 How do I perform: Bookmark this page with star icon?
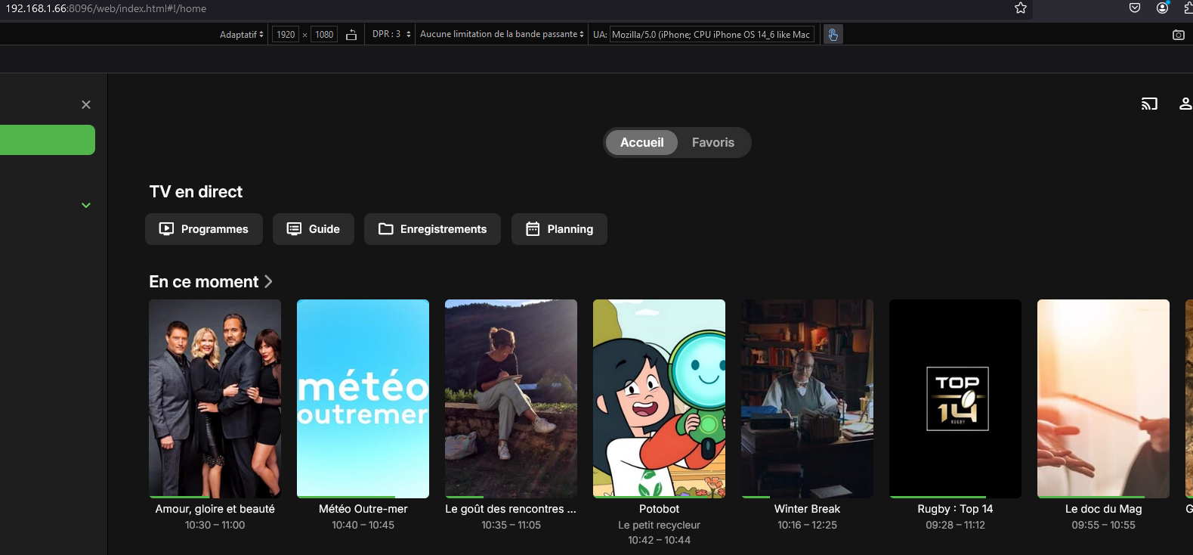[x=1021, y=8]
